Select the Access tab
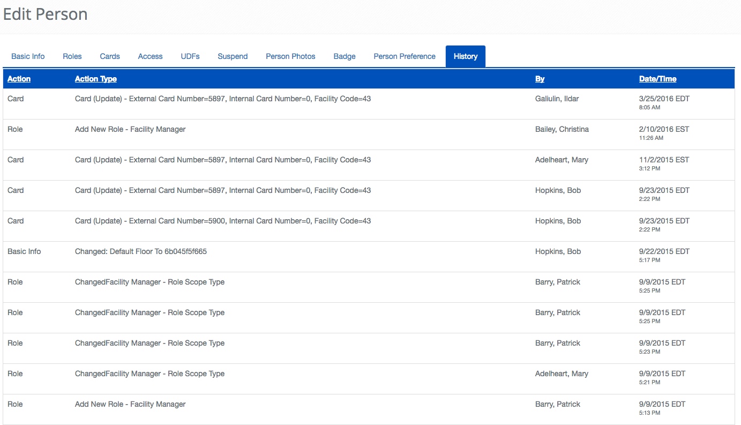Viewport: 741px width, 425px height. pos(150,56)
